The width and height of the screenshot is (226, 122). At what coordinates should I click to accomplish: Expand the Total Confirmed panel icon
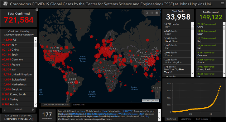click(37, 10)
